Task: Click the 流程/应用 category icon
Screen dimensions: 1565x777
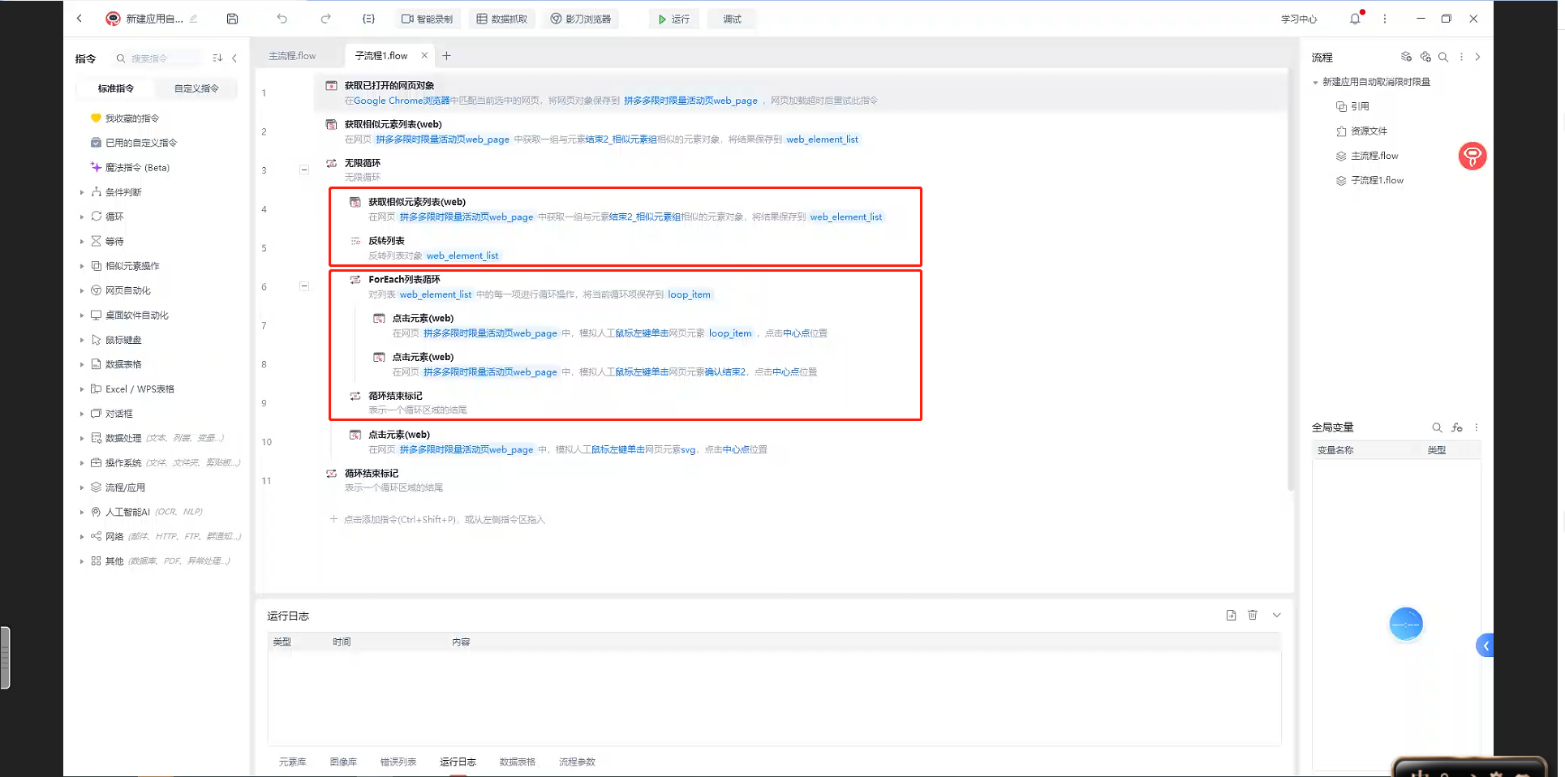Action: coord(96,487)
